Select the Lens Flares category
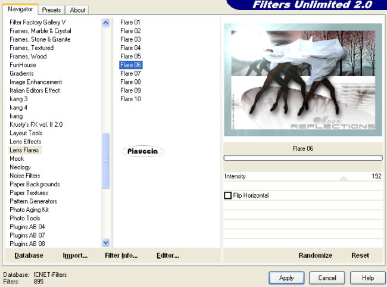Screen dimensions: 387x287 point(24,150)
